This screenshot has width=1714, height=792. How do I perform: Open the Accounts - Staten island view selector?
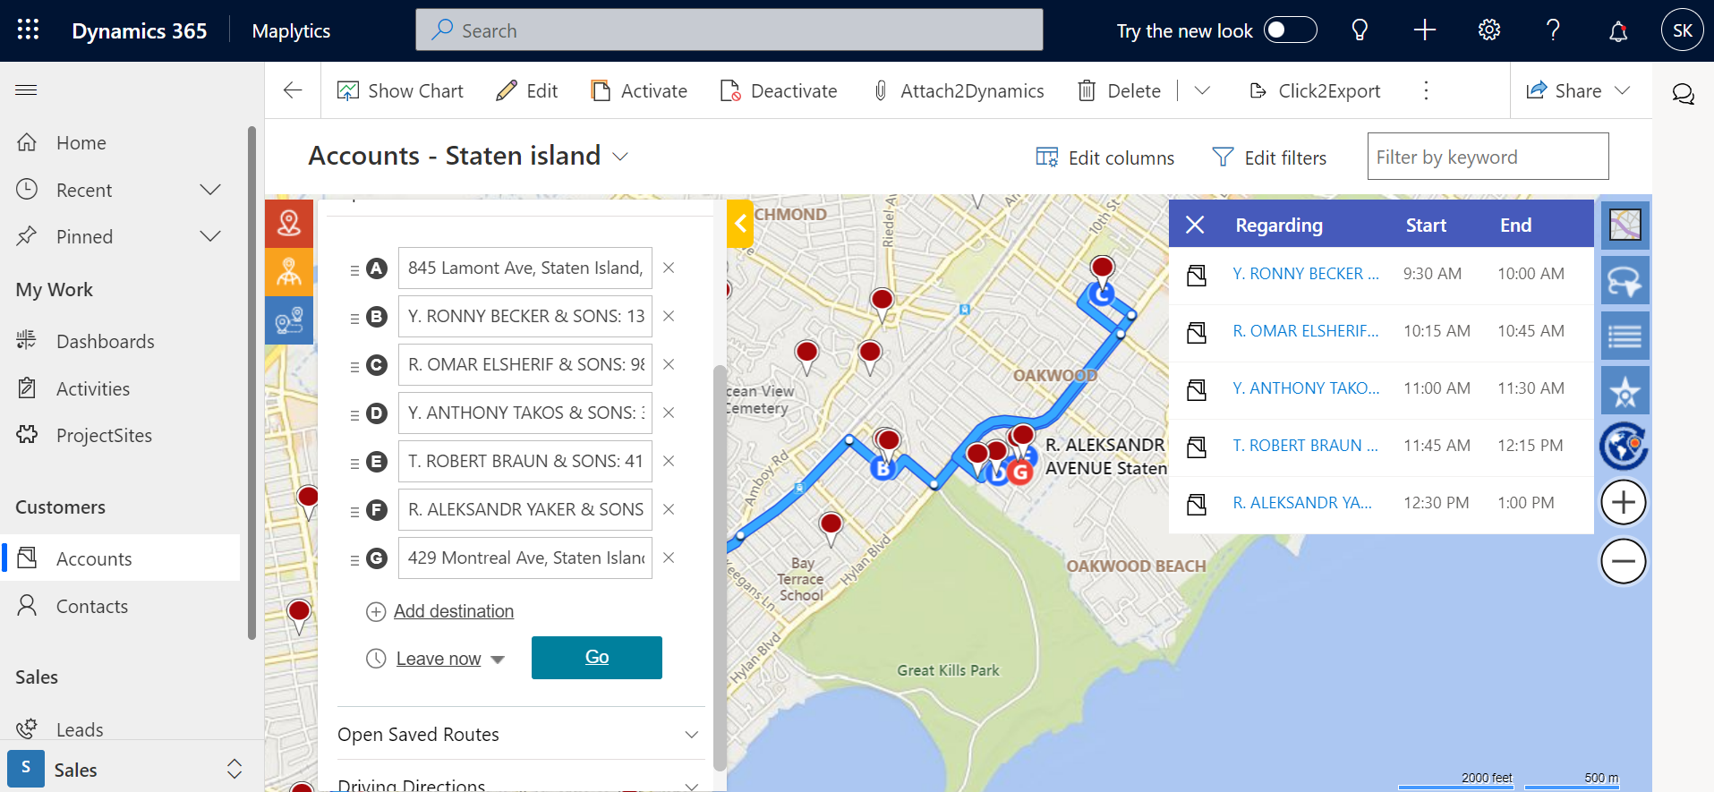468,156
